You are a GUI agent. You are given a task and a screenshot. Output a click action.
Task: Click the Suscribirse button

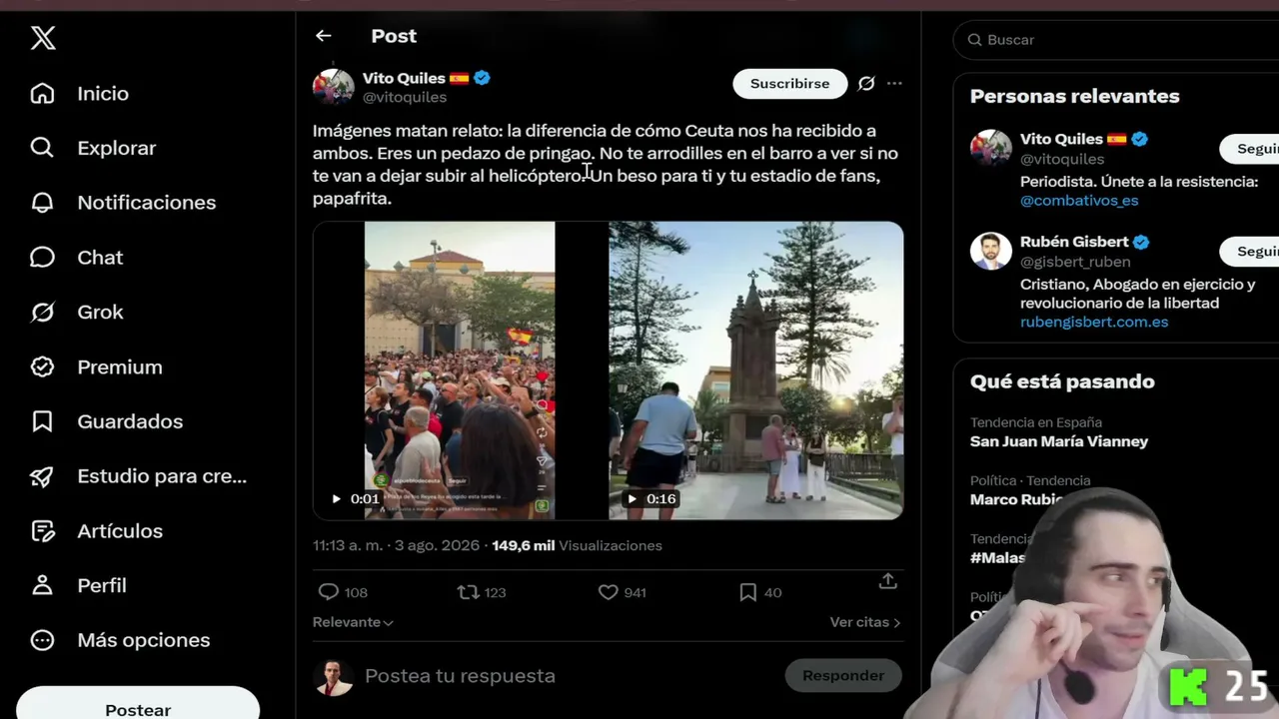point(790,84)
